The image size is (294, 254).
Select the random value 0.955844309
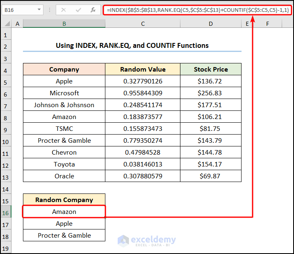point(143,93)
